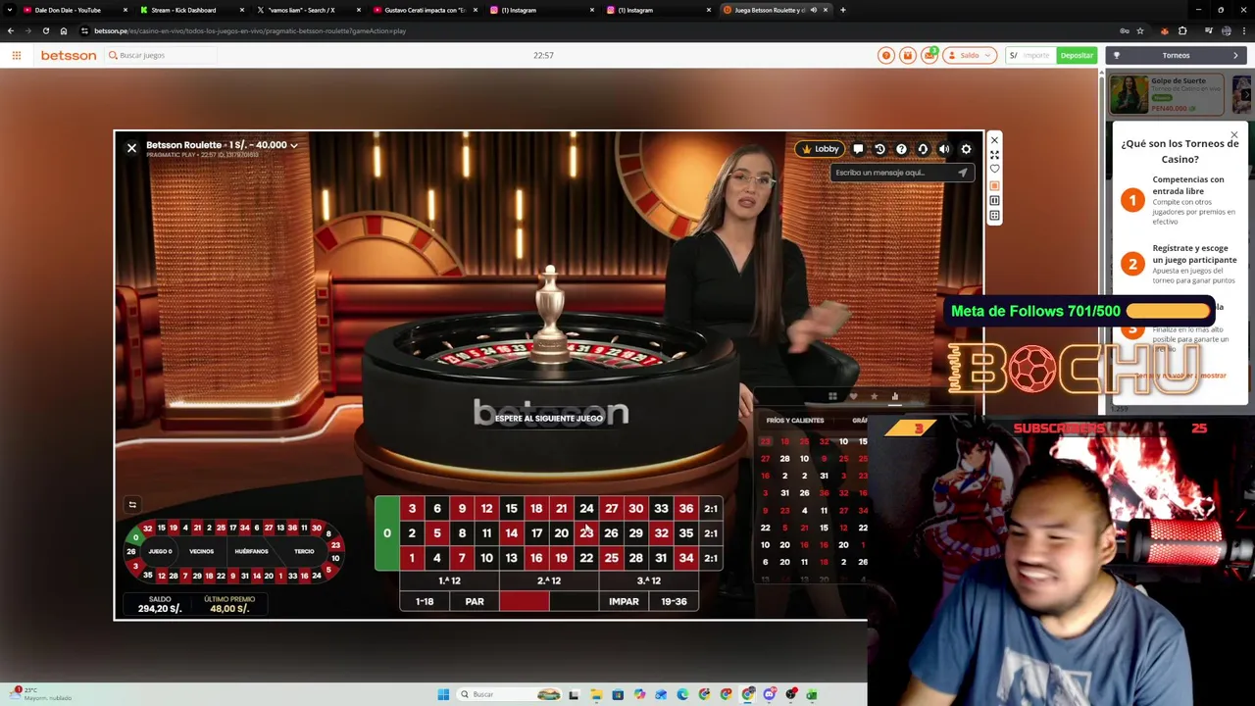Bet on 2.ª 12 dozen
Screen dimensions: 1255x706
(549, 580)
